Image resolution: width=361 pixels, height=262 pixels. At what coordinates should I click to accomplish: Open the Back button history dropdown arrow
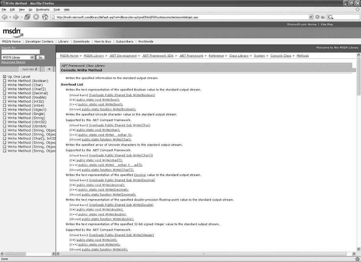(10, 17)
